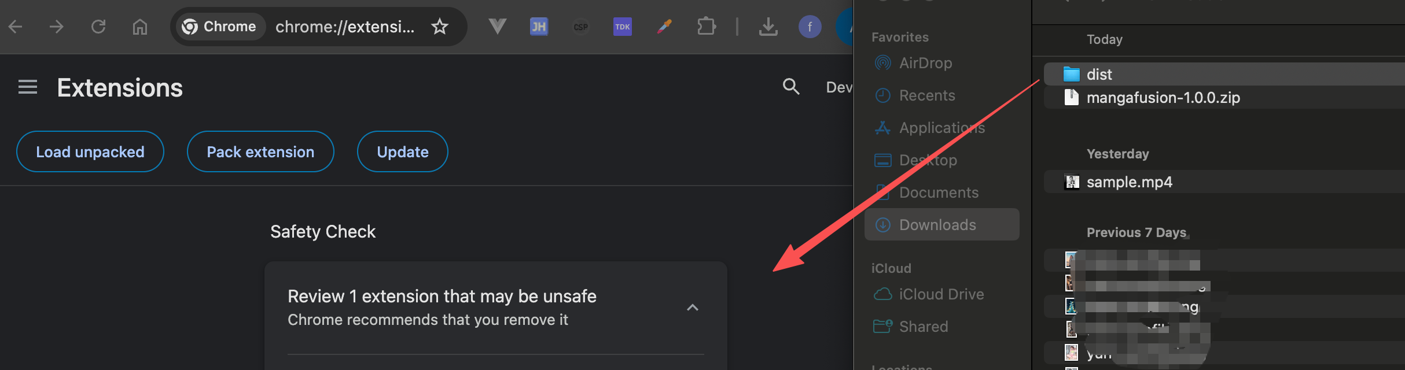Open Desktop in Finder sidebar
The height and width of the screenshot is (370, 1405).
941,160
